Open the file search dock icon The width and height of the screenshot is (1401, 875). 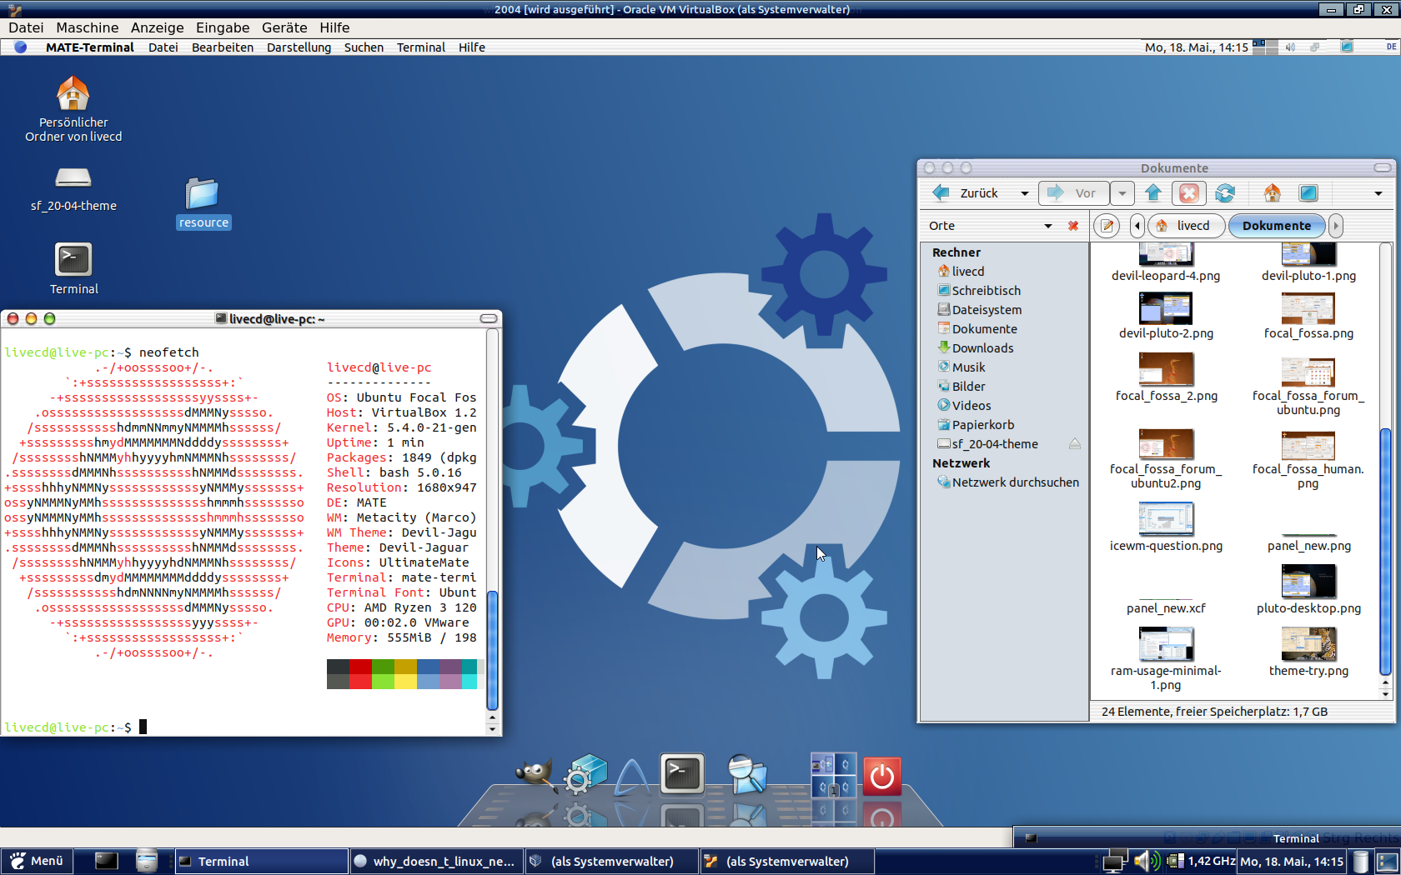pyautogui.click(x=747, y=773)
